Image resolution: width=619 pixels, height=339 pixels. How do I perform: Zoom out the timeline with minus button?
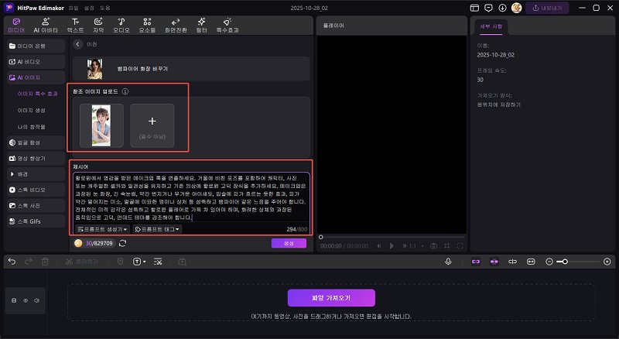coord(549,262)
